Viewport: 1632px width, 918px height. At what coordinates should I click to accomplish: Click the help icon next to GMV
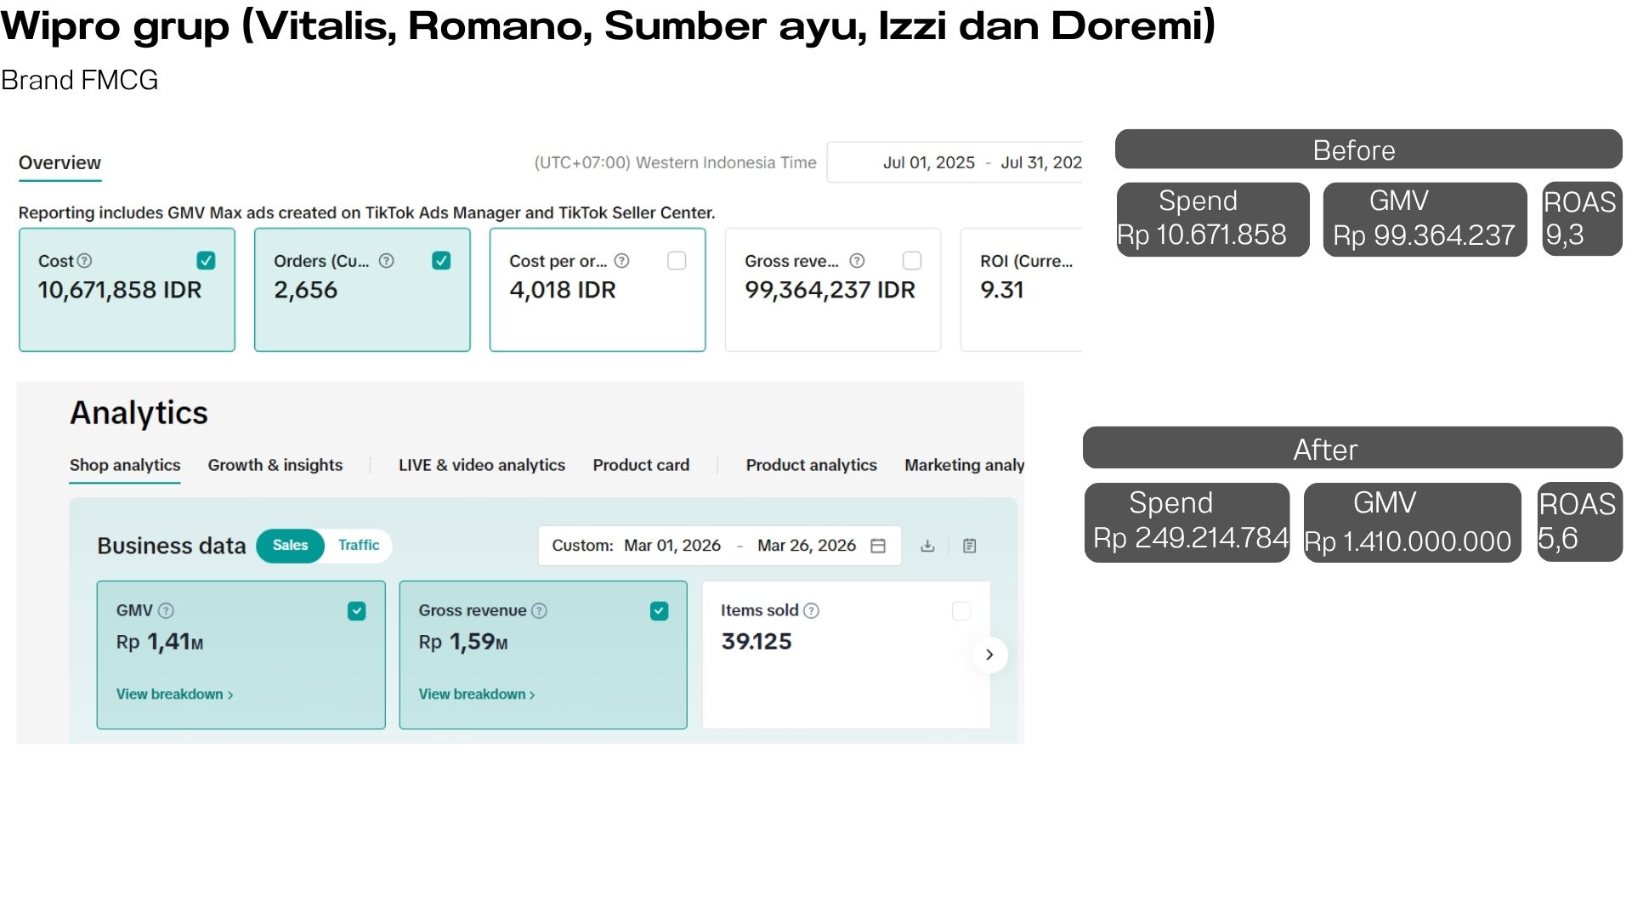tap(166, 610)
